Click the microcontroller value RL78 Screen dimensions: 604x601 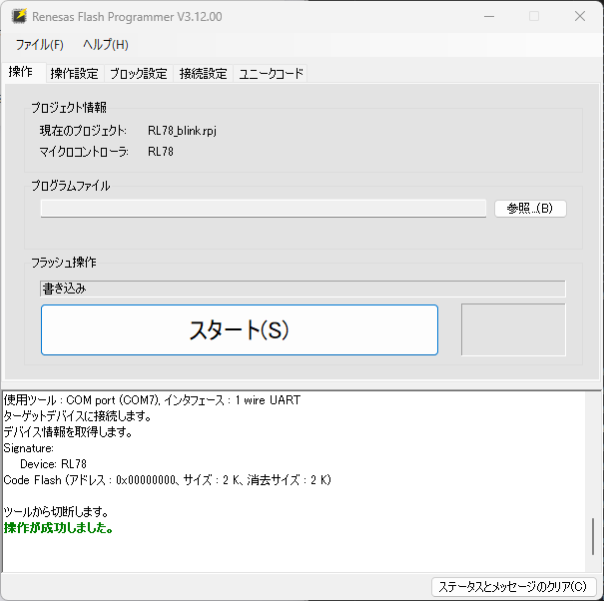[x=161, y=152]
